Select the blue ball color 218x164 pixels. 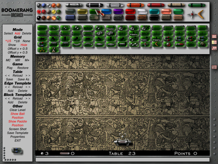pos(44,5)
